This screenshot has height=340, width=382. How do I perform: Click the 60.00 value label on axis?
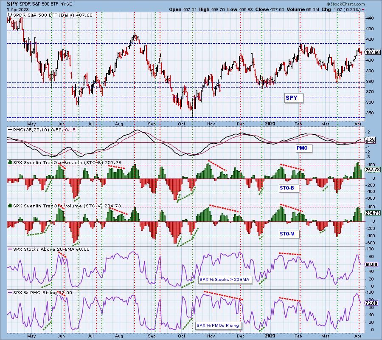click(x=371, y=264)
